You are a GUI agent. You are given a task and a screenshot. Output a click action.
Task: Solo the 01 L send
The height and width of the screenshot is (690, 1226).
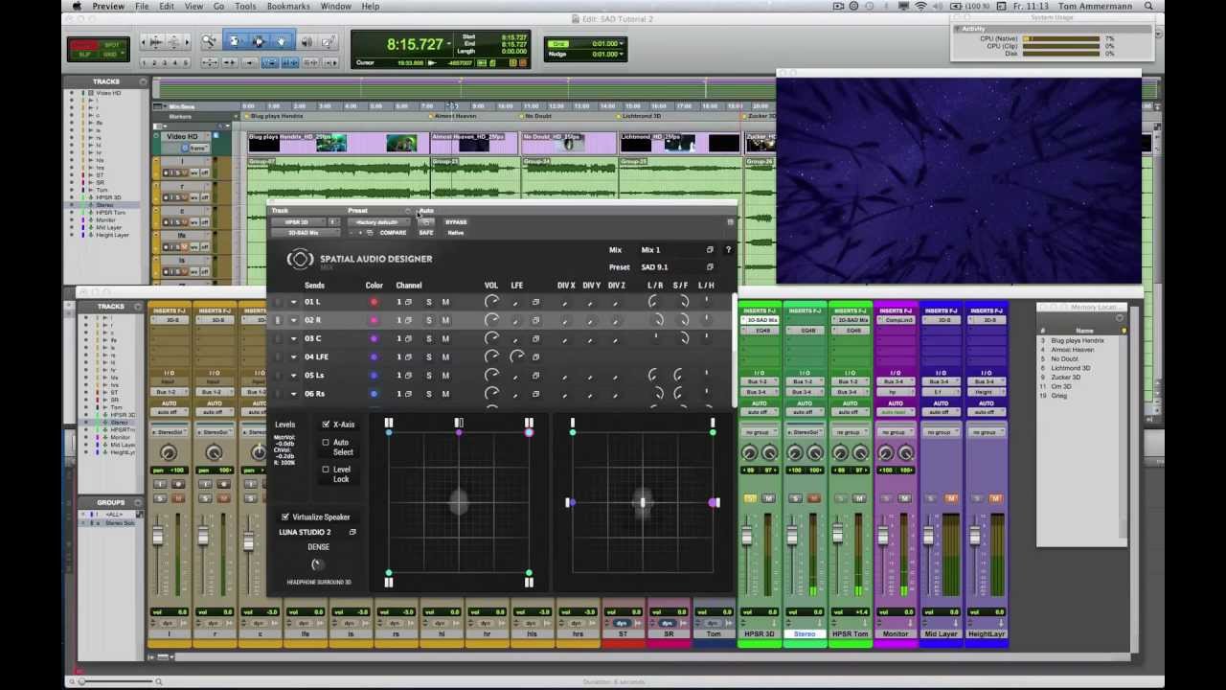coord(429,302)
